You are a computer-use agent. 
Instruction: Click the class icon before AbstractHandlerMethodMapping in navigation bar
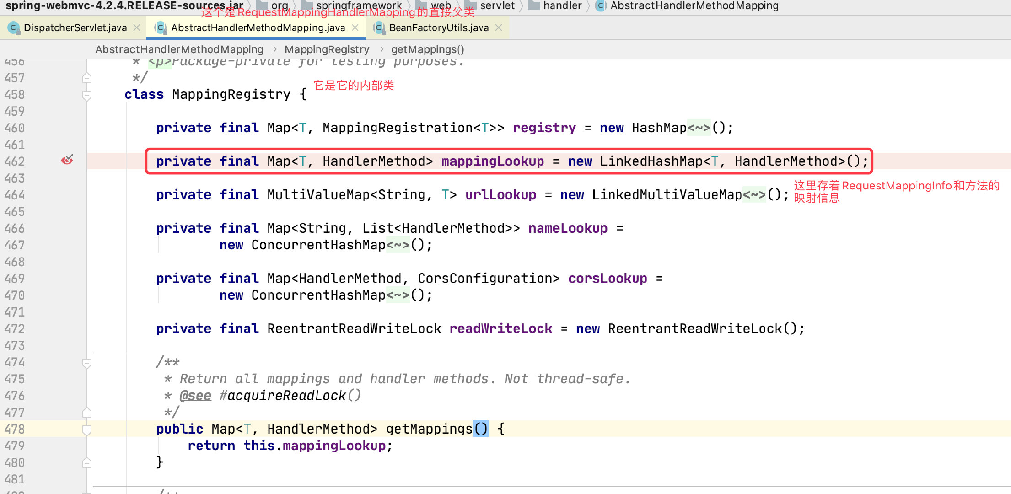point(601,5)
